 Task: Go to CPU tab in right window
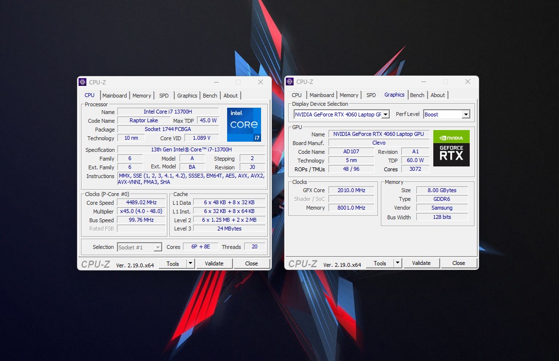pyautogui.click(x=297, y=95)
